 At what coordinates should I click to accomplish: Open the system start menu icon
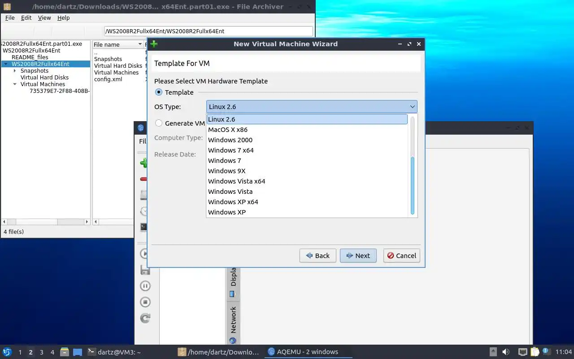click(7, 352)
